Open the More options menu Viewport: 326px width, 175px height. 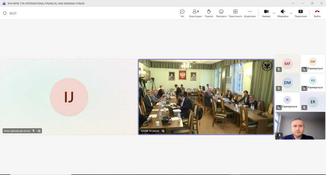click(250, 13)
